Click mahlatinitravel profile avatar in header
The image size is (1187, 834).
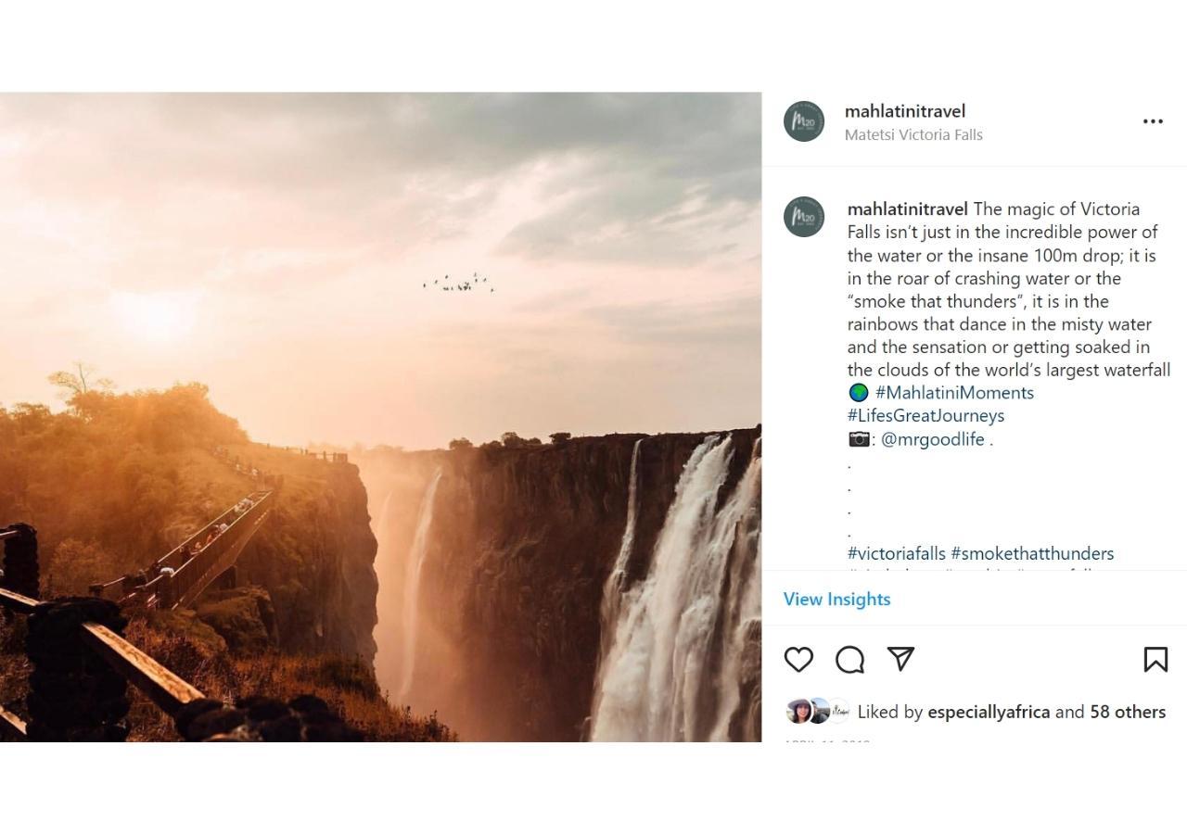click(804, 121)
